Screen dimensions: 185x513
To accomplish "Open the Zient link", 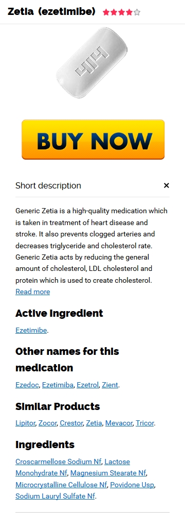I will (x=110, y=385).
